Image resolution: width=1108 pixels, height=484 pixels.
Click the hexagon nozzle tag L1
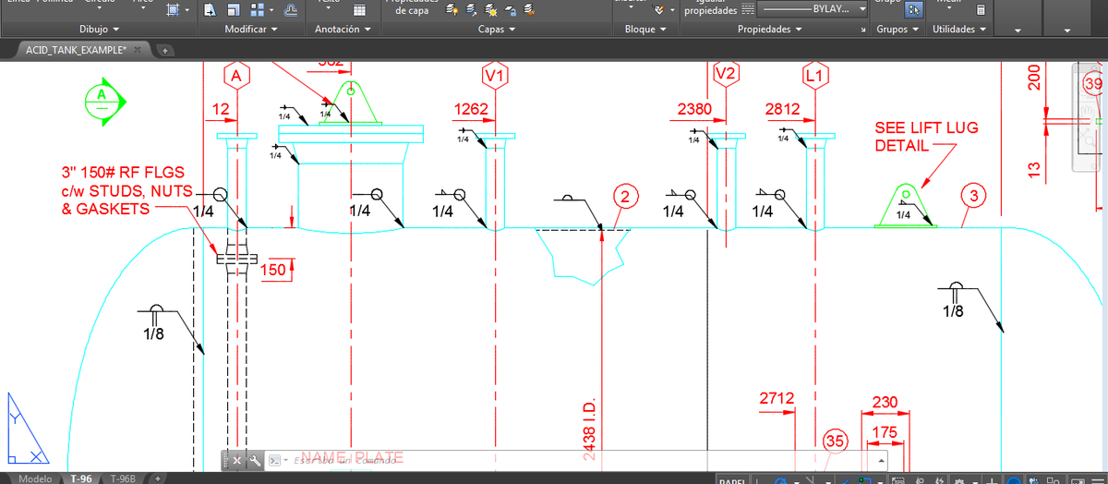[x=814, y=75]
